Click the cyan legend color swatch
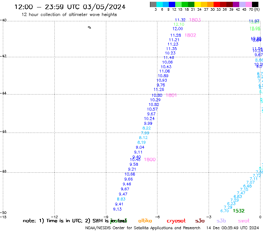 click(160, 4)
